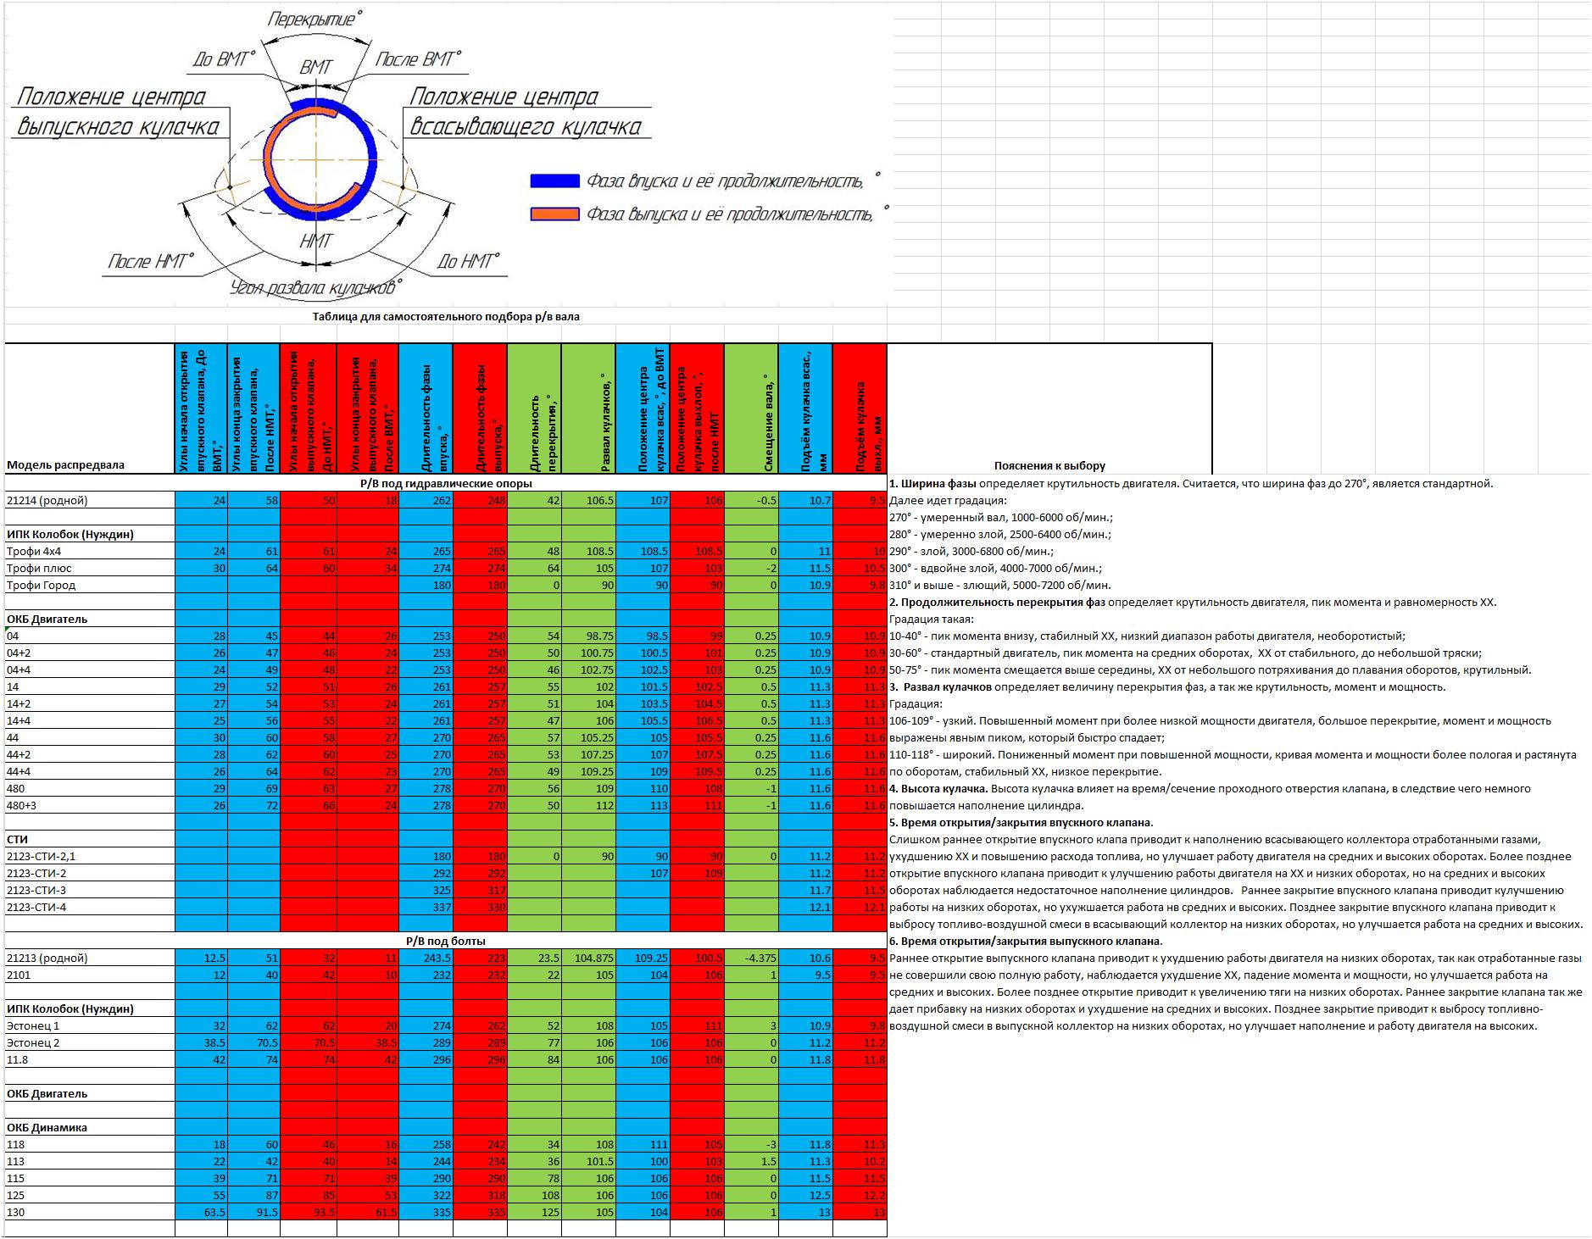The image size is (1592, 1239).
Task: Click the 'До НМТ°' diagram label
Action: click(x=468, y=261)
